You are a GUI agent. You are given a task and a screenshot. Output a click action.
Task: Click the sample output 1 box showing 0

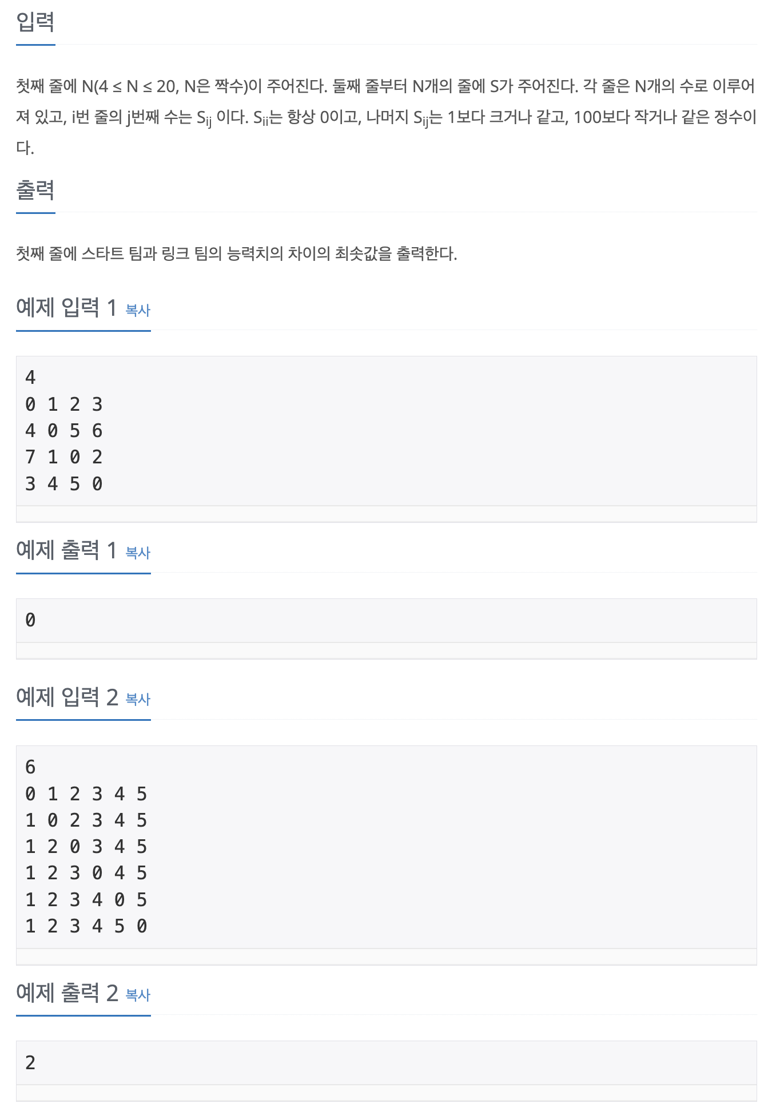click(386, 620)
